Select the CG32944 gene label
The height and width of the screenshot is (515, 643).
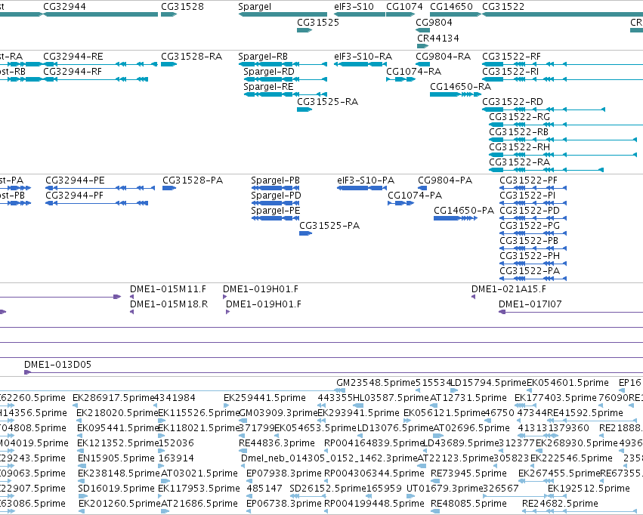64,7
